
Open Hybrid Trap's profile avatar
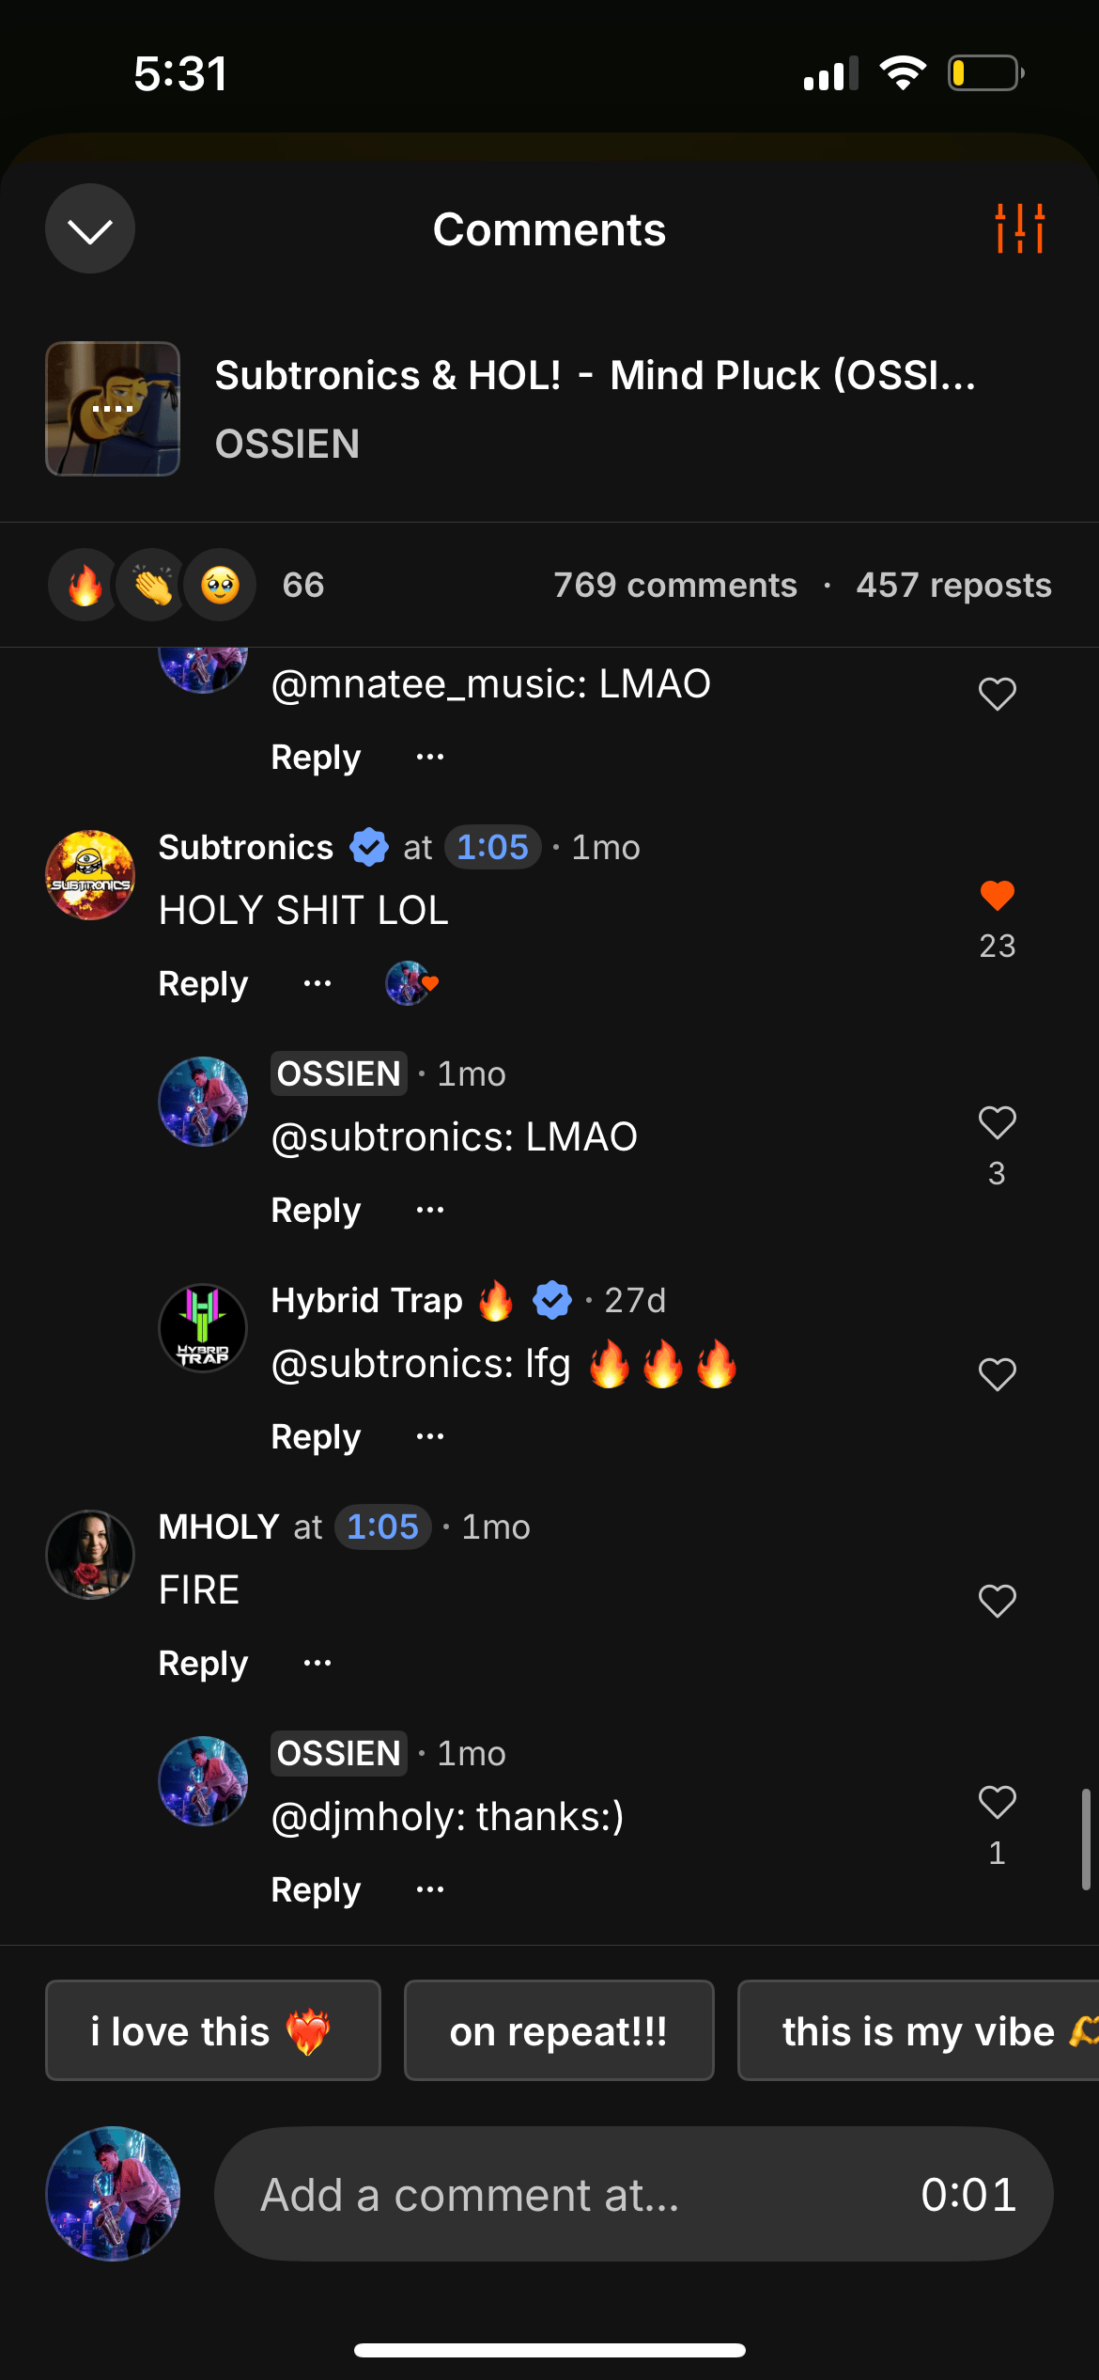203,1328
